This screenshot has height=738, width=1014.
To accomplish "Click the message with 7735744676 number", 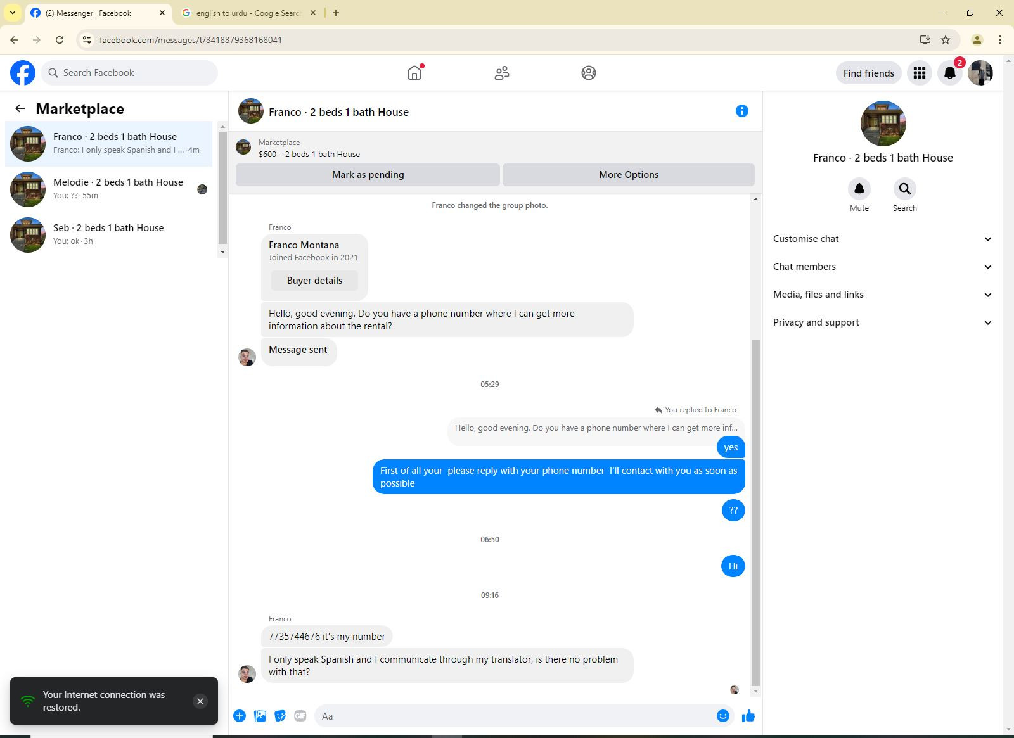I will coord(327,637).
